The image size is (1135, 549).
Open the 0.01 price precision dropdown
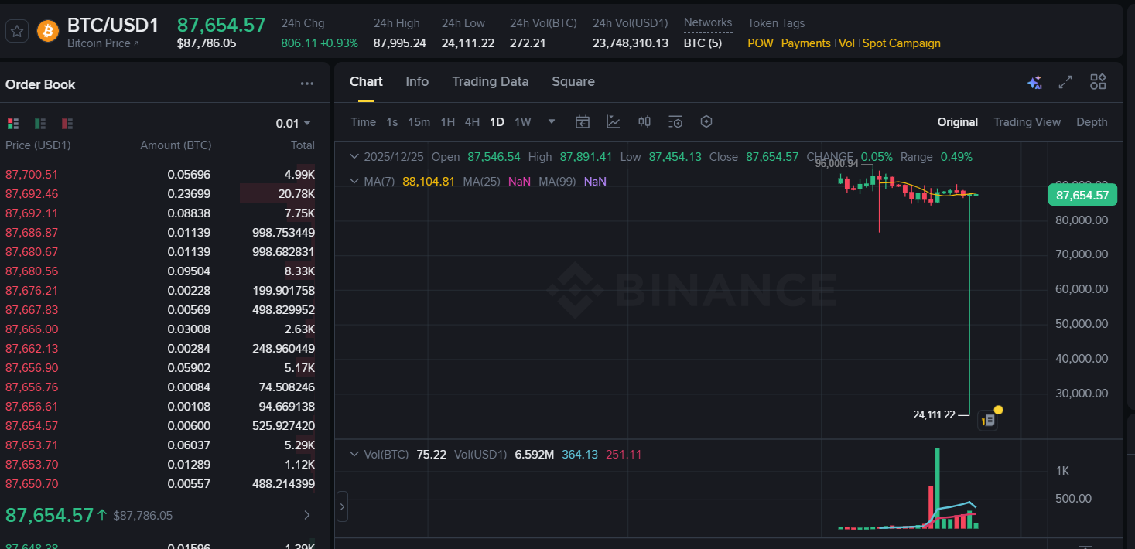click(293, 124)
